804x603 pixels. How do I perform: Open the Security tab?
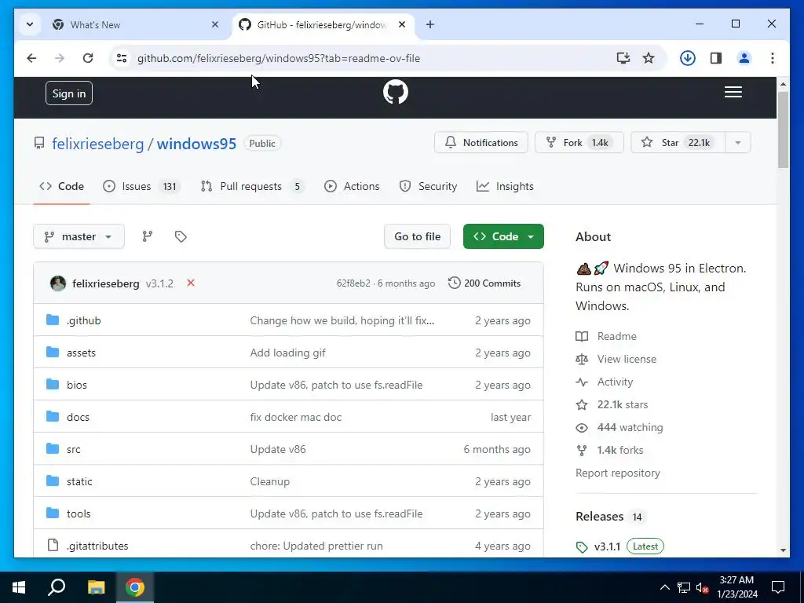tap(428, 186)
